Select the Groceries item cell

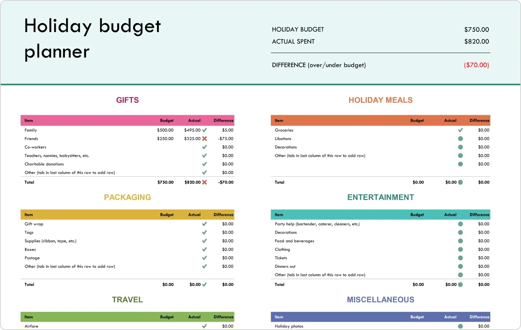coord(284,130)
